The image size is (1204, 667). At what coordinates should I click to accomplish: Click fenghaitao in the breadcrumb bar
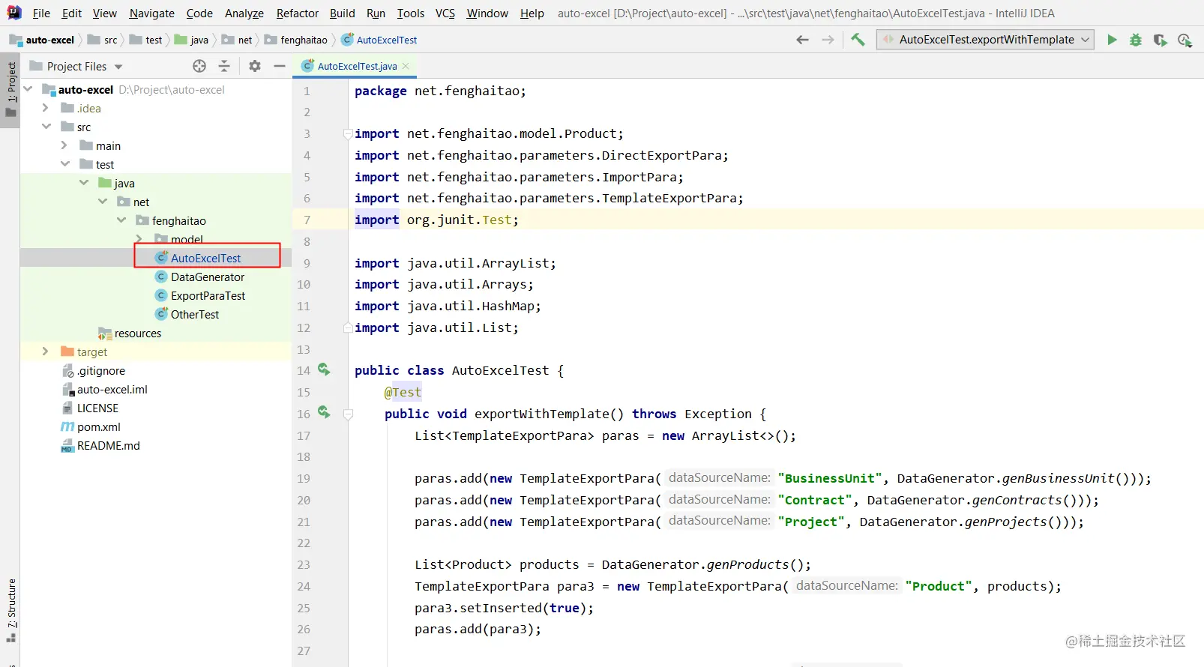(296, 40)
